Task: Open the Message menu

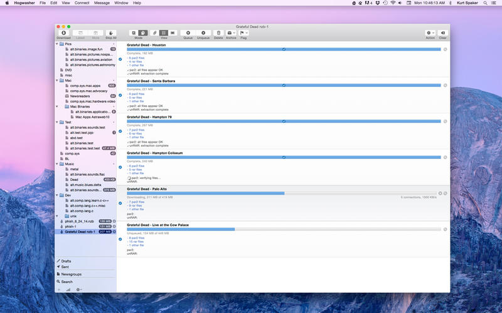Action: click(101, 3)
